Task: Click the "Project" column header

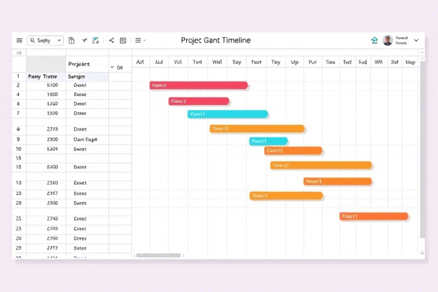Action: (x=79, y=64)
